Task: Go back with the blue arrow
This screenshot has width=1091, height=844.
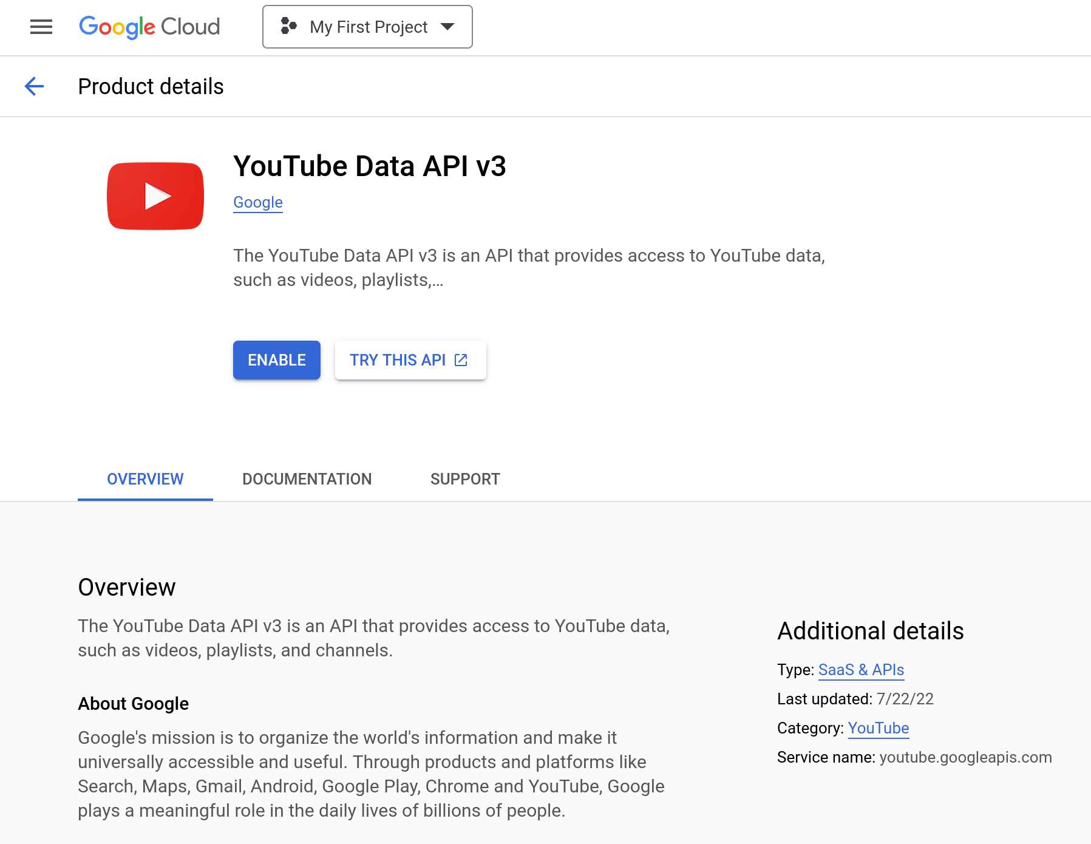Action: click(x=34, y=86)
